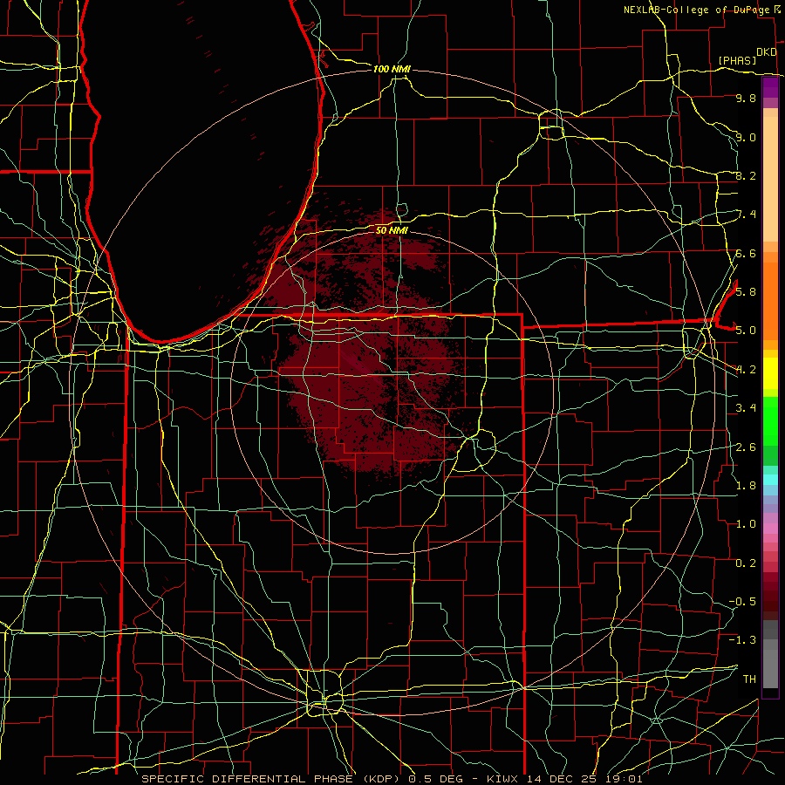Click the DKD label above the color scale
The image size is (785, 785).
pos(766,52)
